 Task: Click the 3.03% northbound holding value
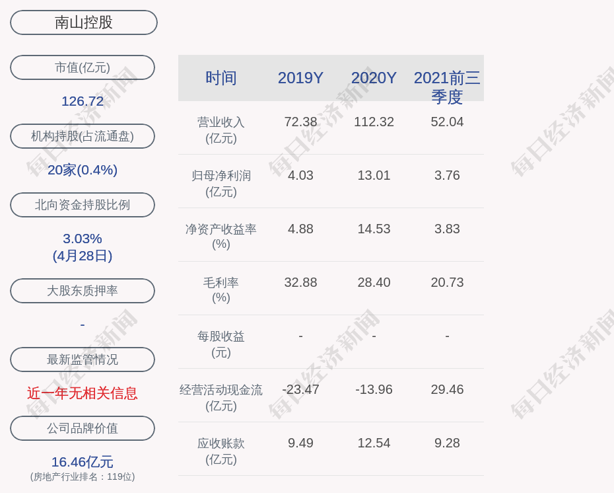83,239
